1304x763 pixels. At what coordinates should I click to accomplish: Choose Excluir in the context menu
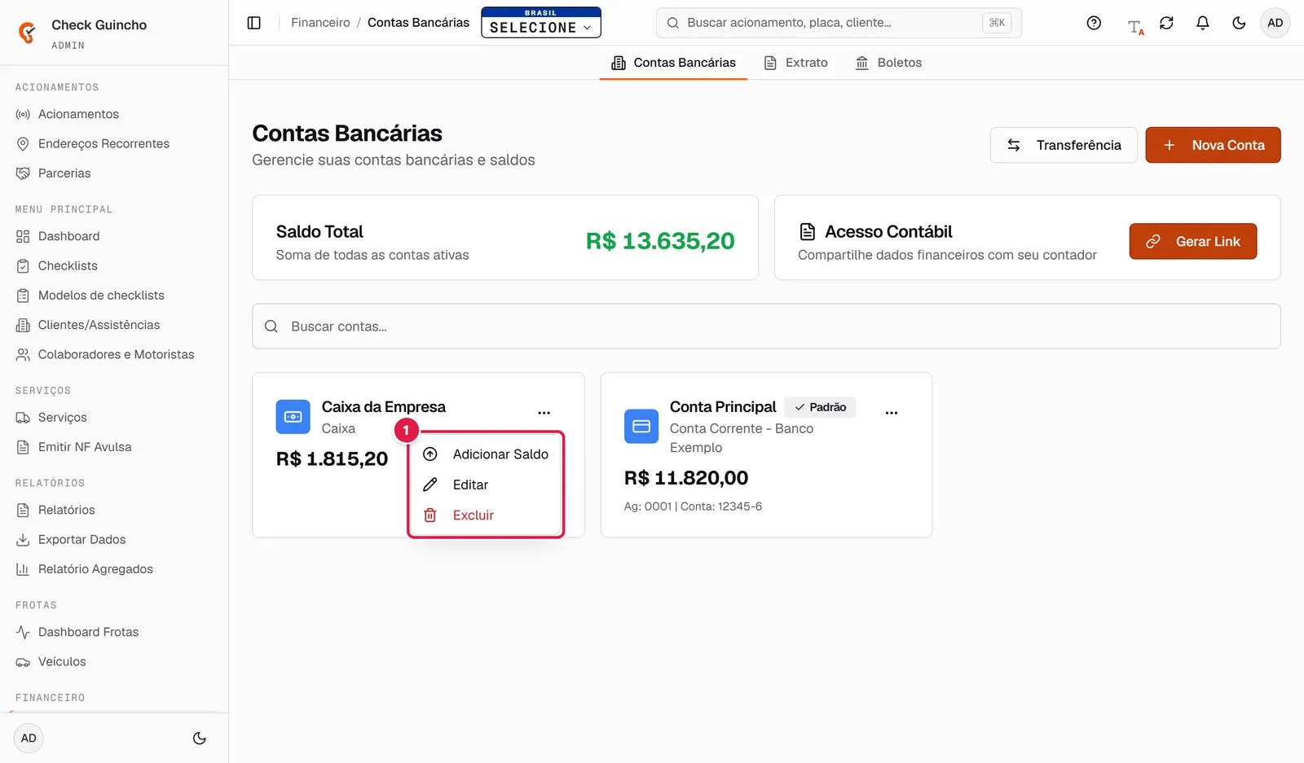[x=486, y=515]
